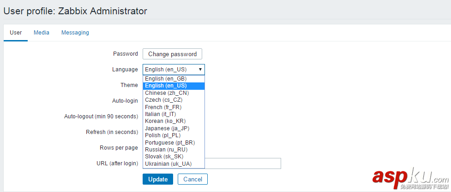Click the Cancel button
This screenshot has height=192, width=451.
(x=192, y=179)
